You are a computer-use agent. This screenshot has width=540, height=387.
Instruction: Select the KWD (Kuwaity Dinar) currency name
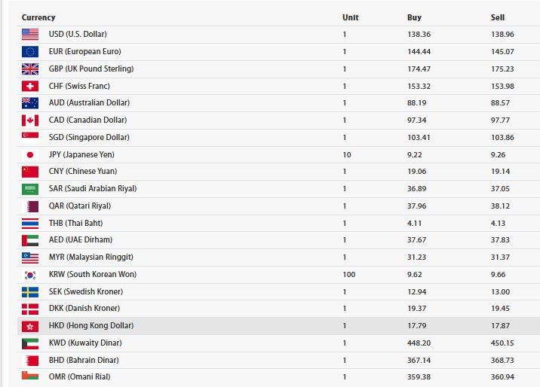[85, 343]
